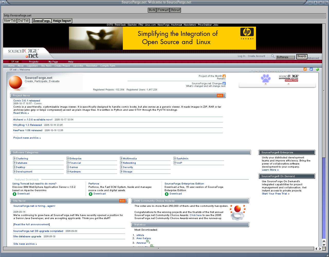Click the green sphere status icon

coord(317,69)
